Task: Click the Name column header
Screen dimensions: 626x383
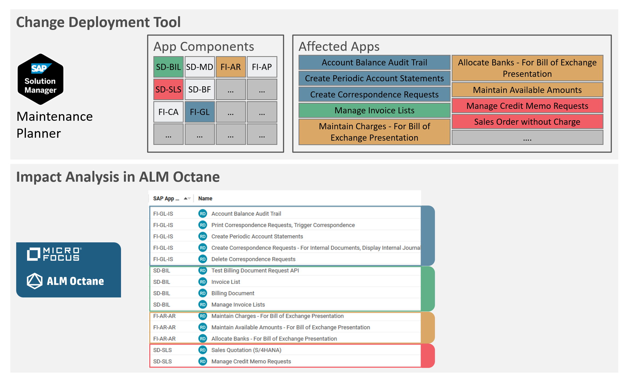Action: pos(205,198)
